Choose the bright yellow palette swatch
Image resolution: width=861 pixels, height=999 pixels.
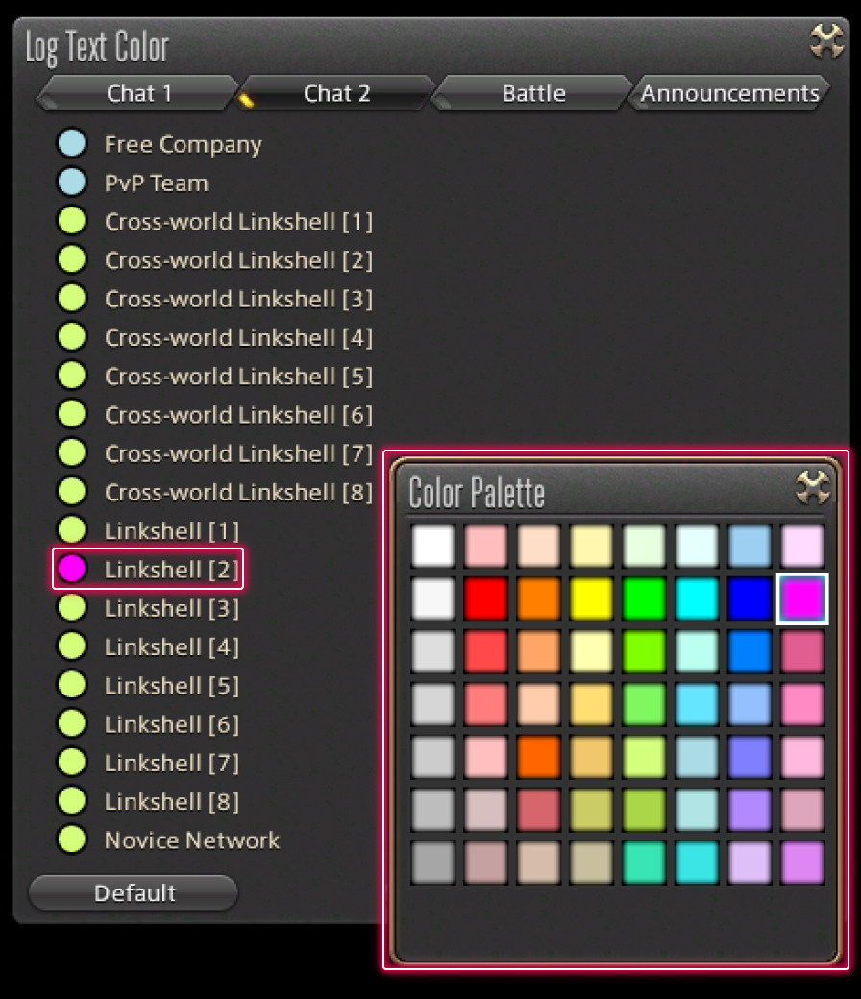591,599
